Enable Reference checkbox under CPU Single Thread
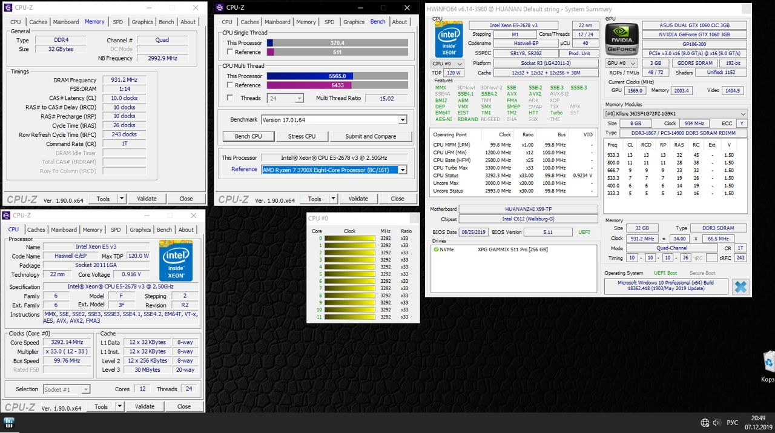 [229, 52]
